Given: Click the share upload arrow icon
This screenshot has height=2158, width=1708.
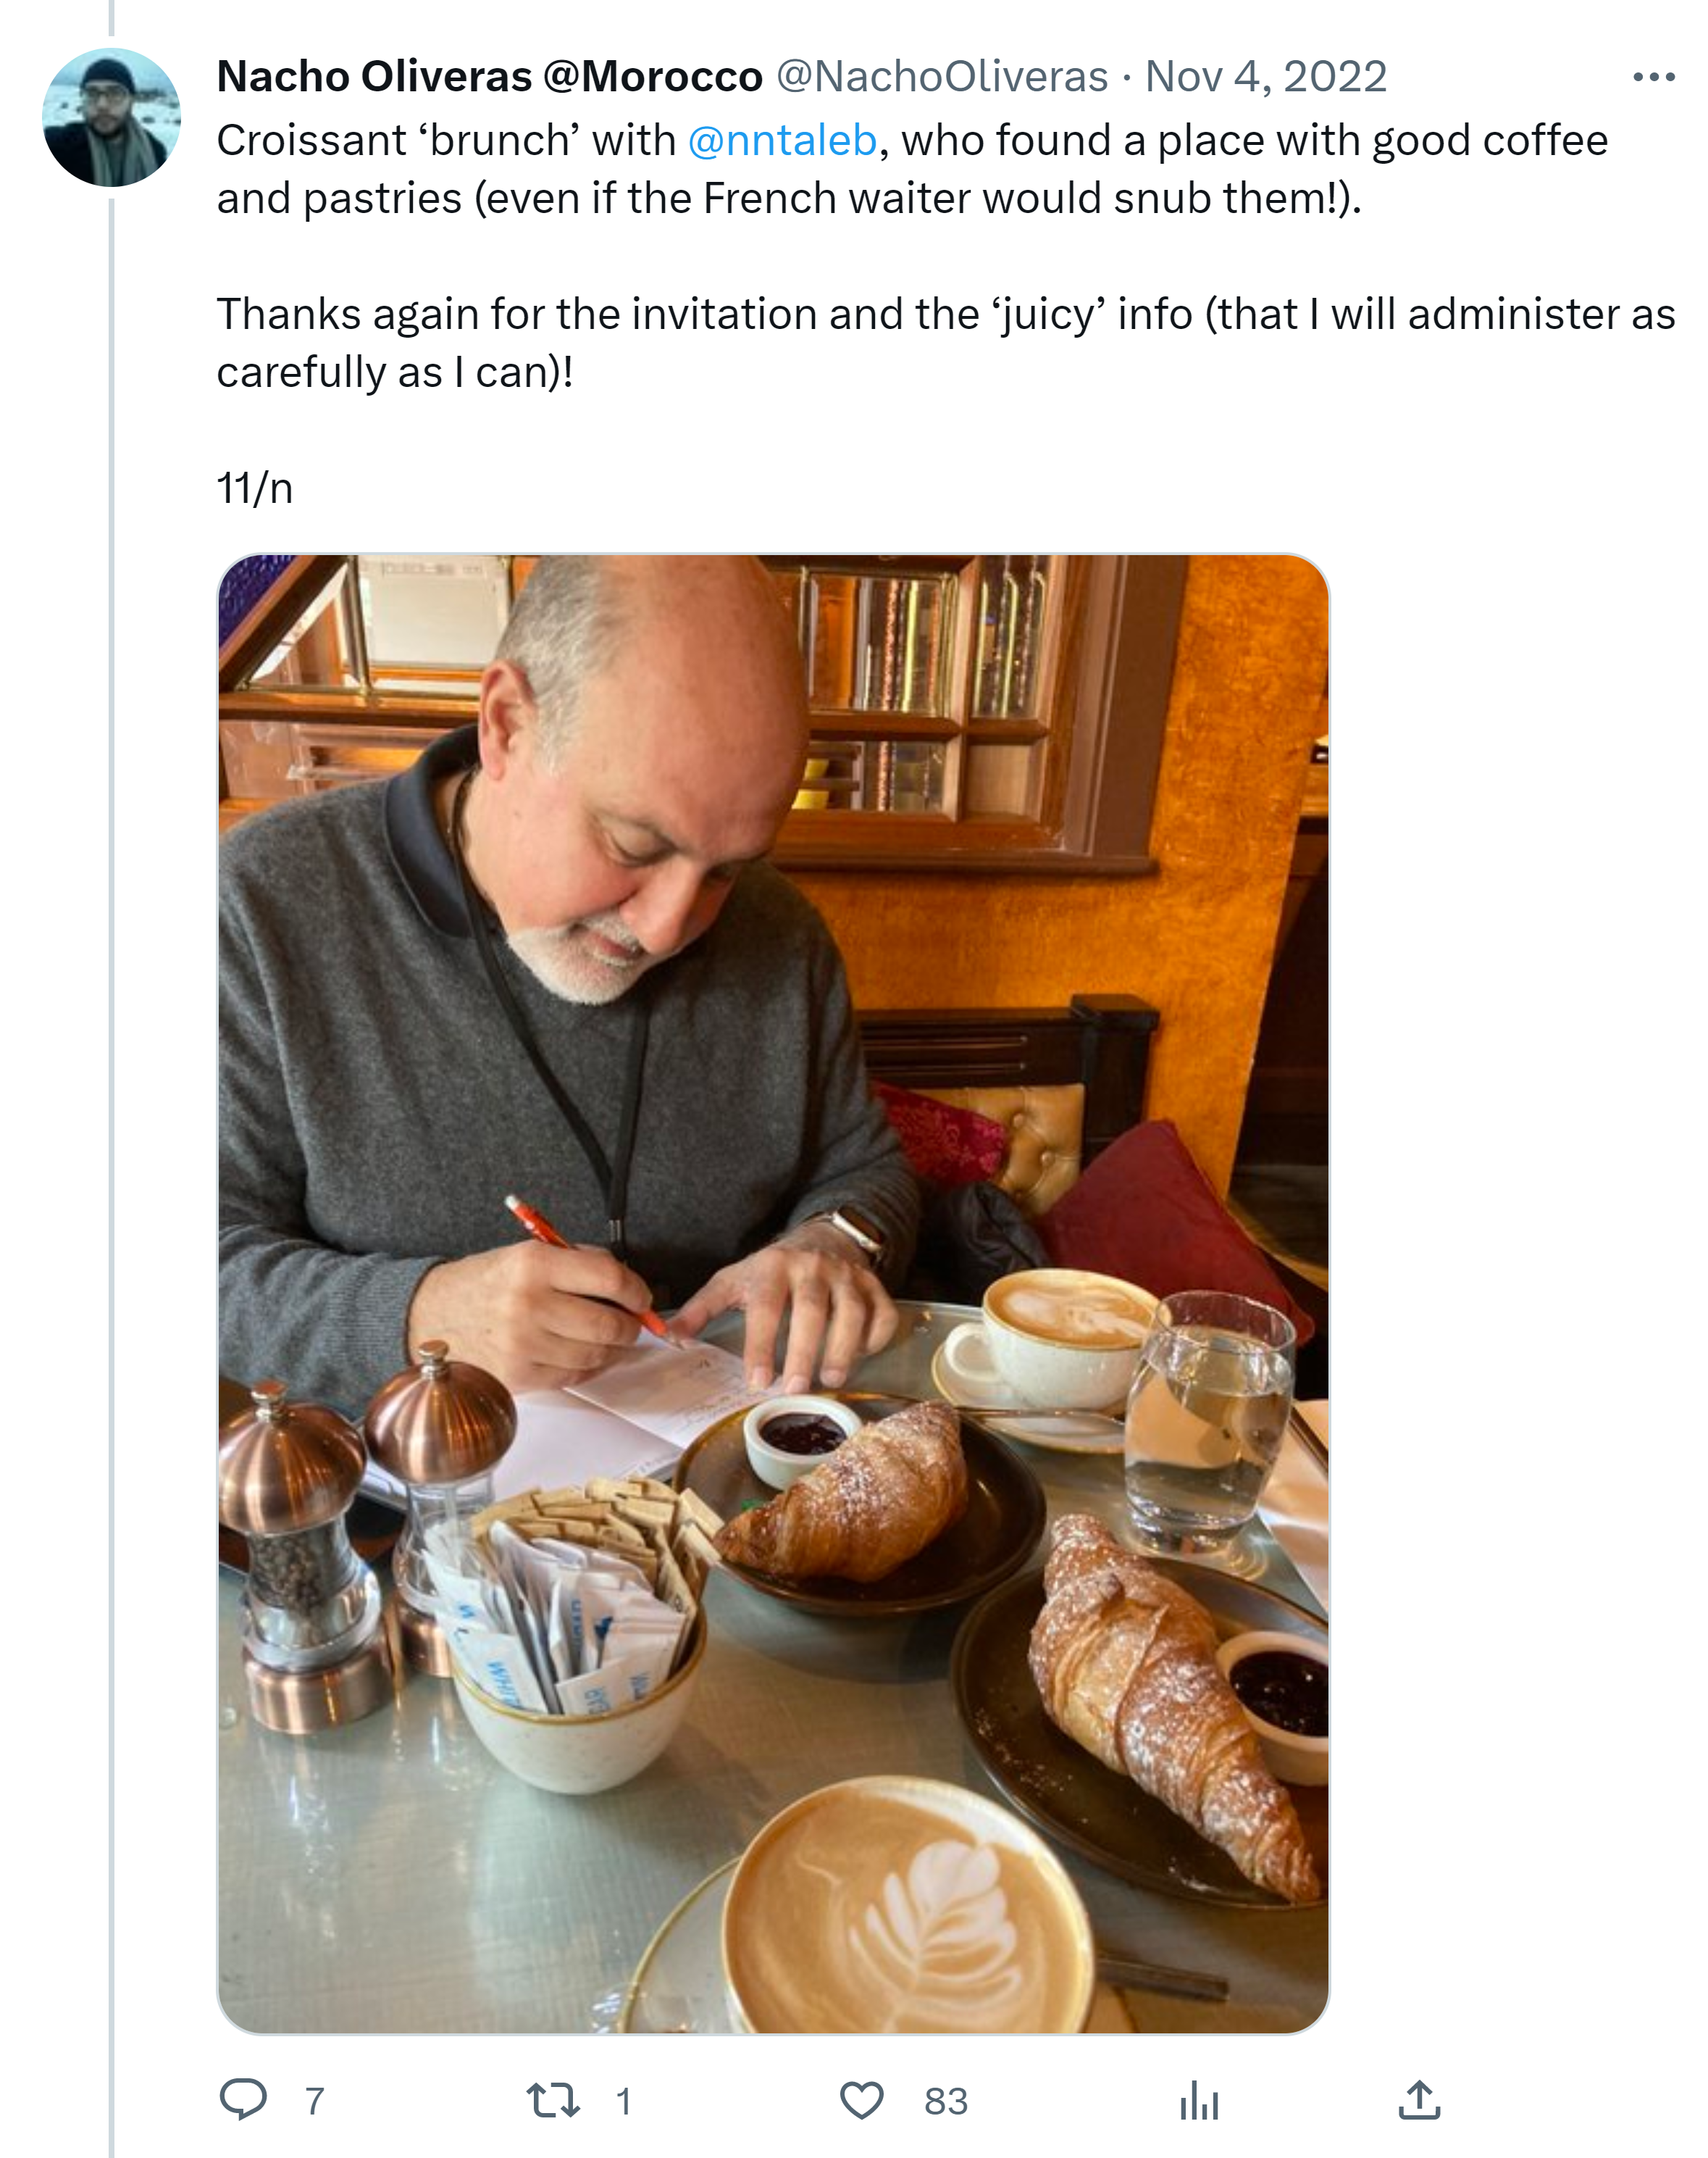Looking at the screenshot, I should tap(1419, 2099).
